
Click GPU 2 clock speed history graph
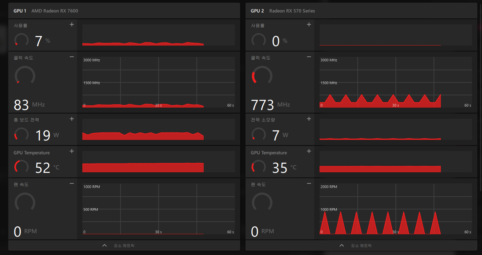point(396,82)
